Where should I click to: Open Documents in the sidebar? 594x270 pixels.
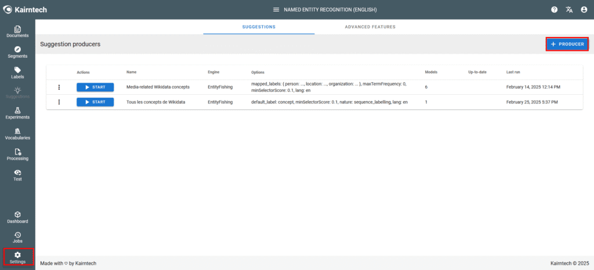[x=17, y=32]
